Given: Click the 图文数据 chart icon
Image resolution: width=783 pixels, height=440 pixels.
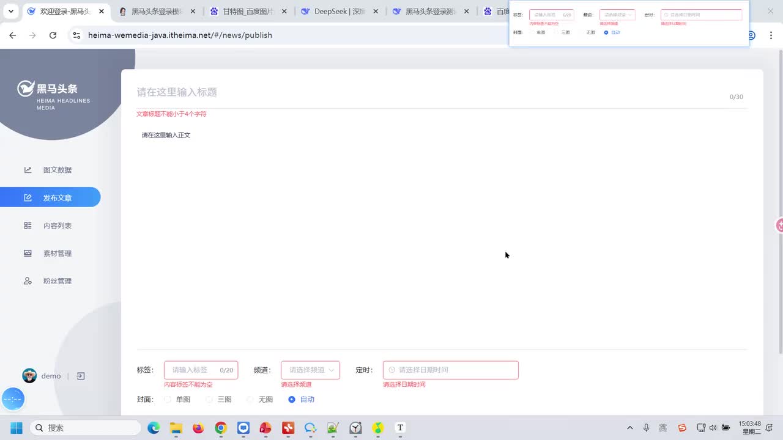Looking at the screenshot, I should click(x=28, y=170).
